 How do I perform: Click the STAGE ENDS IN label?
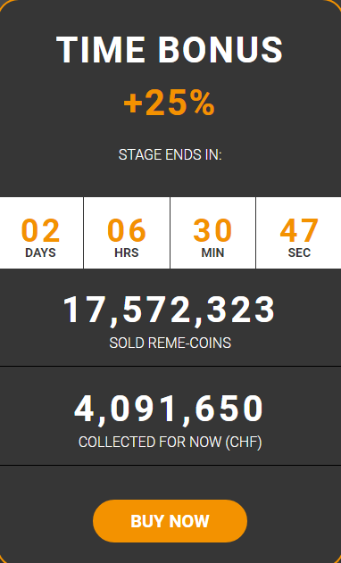[170, 154]
